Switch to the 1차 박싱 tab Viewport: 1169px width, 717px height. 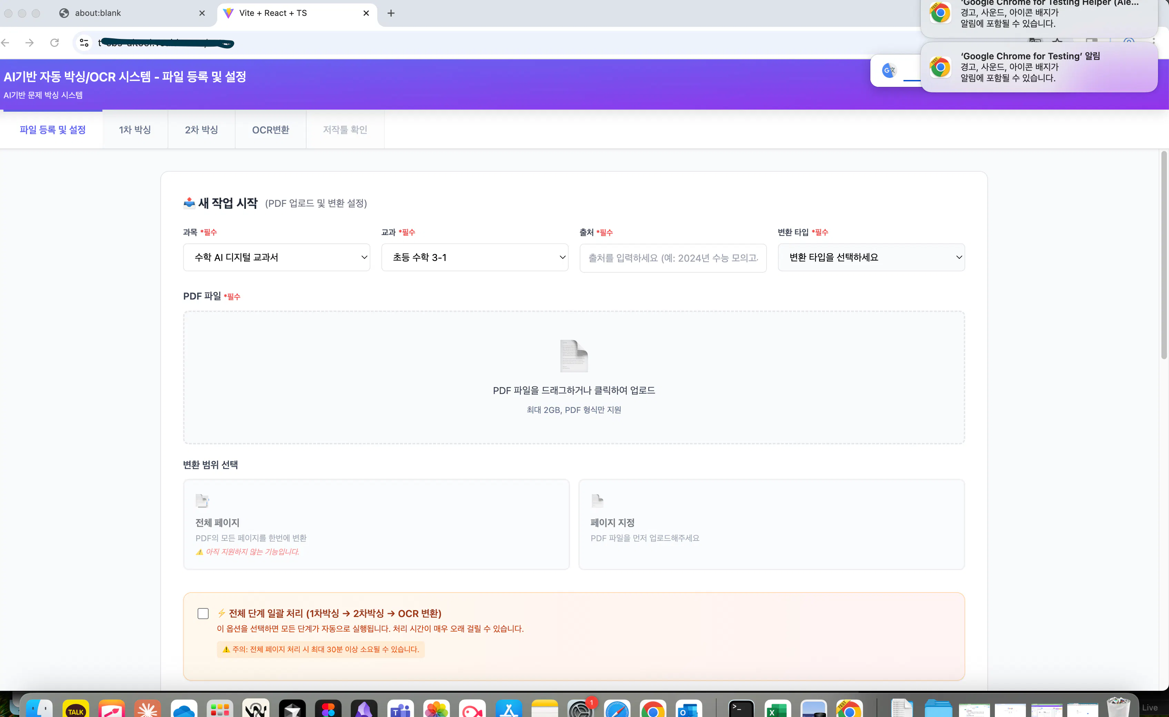click(135, 130)
